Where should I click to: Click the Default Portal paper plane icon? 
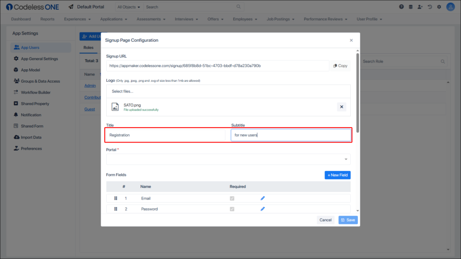click(71, 7)
